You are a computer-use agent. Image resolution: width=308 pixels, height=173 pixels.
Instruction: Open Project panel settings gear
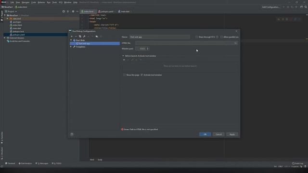[73, 12]
